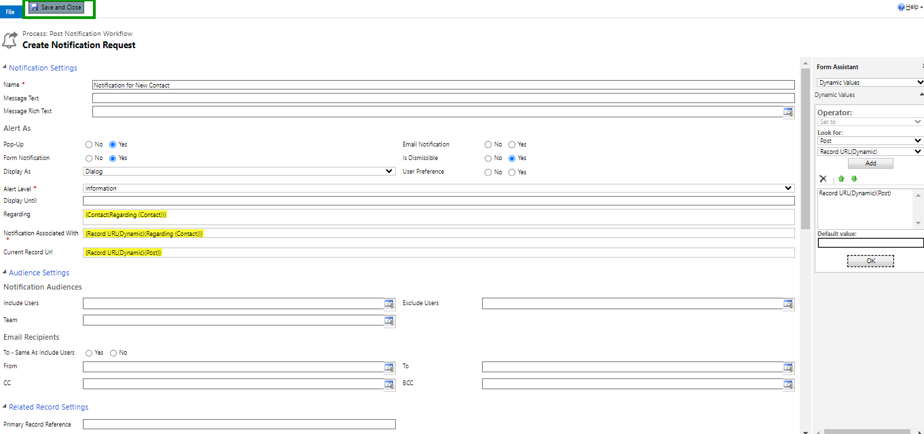Open the Alert Level dropdown
The width and height of the screenshot is (924, 434).
point(439,188)
